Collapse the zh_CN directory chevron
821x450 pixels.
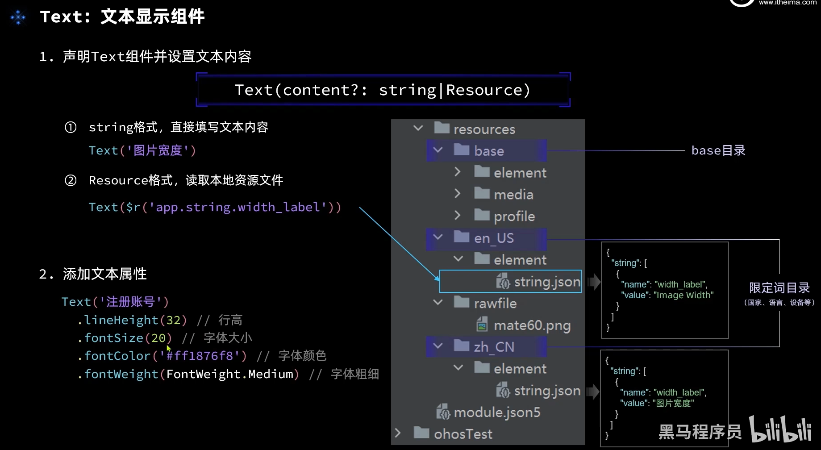pyautogui.click(x=438, y=346)
